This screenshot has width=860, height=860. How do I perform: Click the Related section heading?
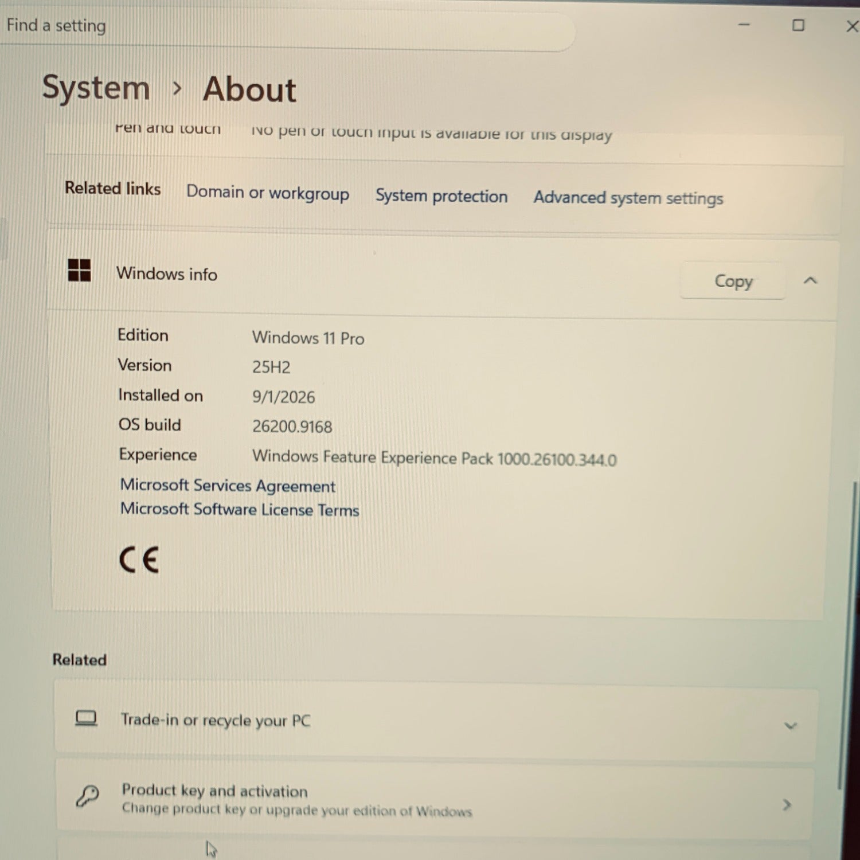tap(80, 659)
